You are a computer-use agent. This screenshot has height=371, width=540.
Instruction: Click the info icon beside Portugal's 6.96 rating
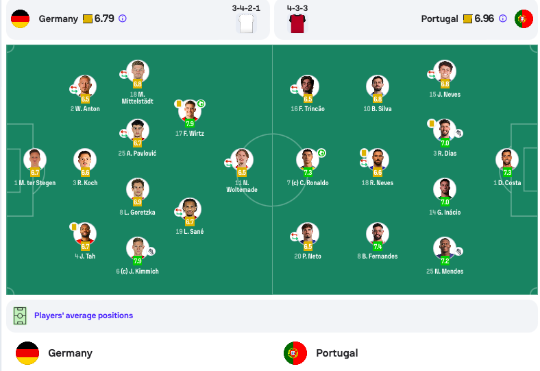pos(503,19)
